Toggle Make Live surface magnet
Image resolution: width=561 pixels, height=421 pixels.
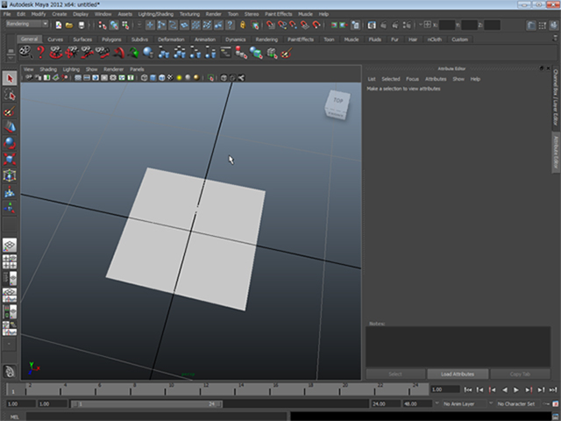pos(316,25)
